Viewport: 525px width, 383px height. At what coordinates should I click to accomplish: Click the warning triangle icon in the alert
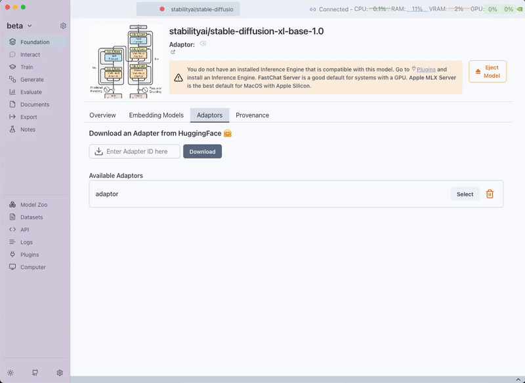178,77
